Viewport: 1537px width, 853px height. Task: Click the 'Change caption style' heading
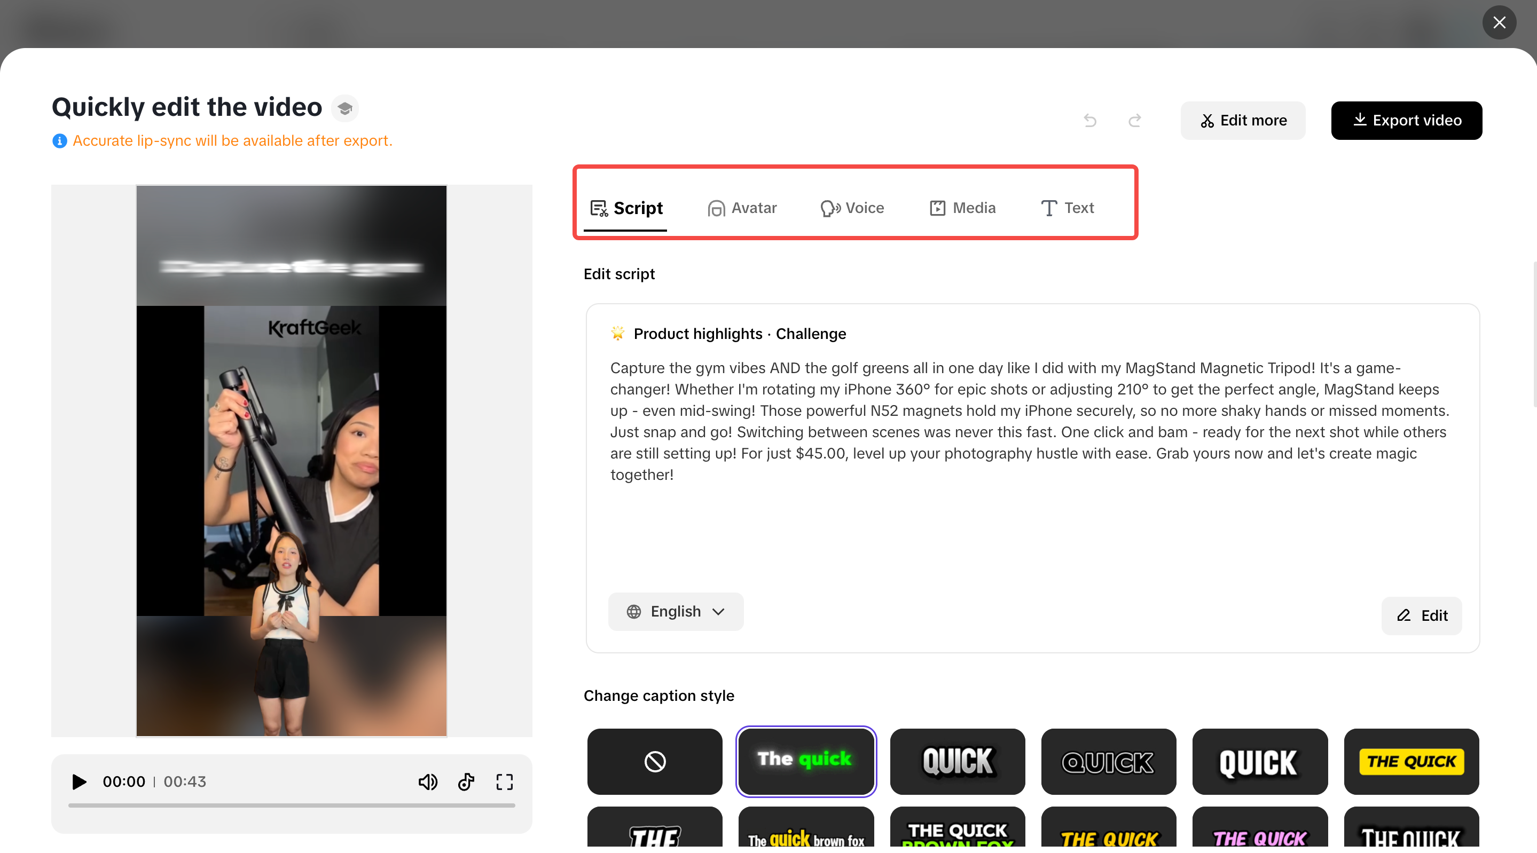pyautogui.click(x=658, y=696)
